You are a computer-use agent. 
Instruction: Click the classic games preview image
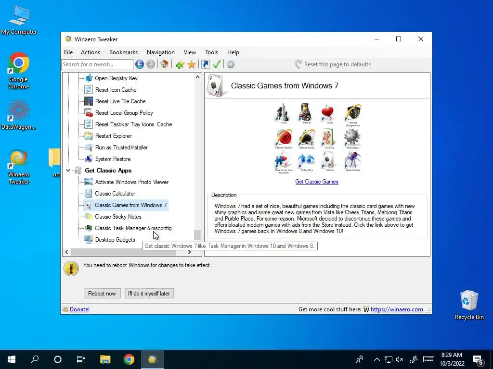pos(318,138)
